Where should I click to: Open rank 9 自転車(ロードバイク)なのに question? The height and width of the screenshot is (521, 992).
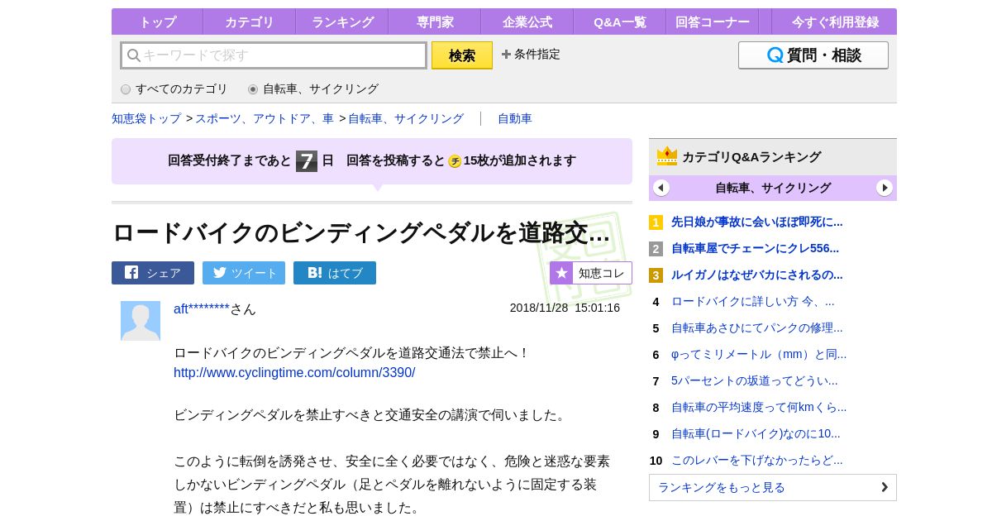pyautogui.click(x=756, y=433)
